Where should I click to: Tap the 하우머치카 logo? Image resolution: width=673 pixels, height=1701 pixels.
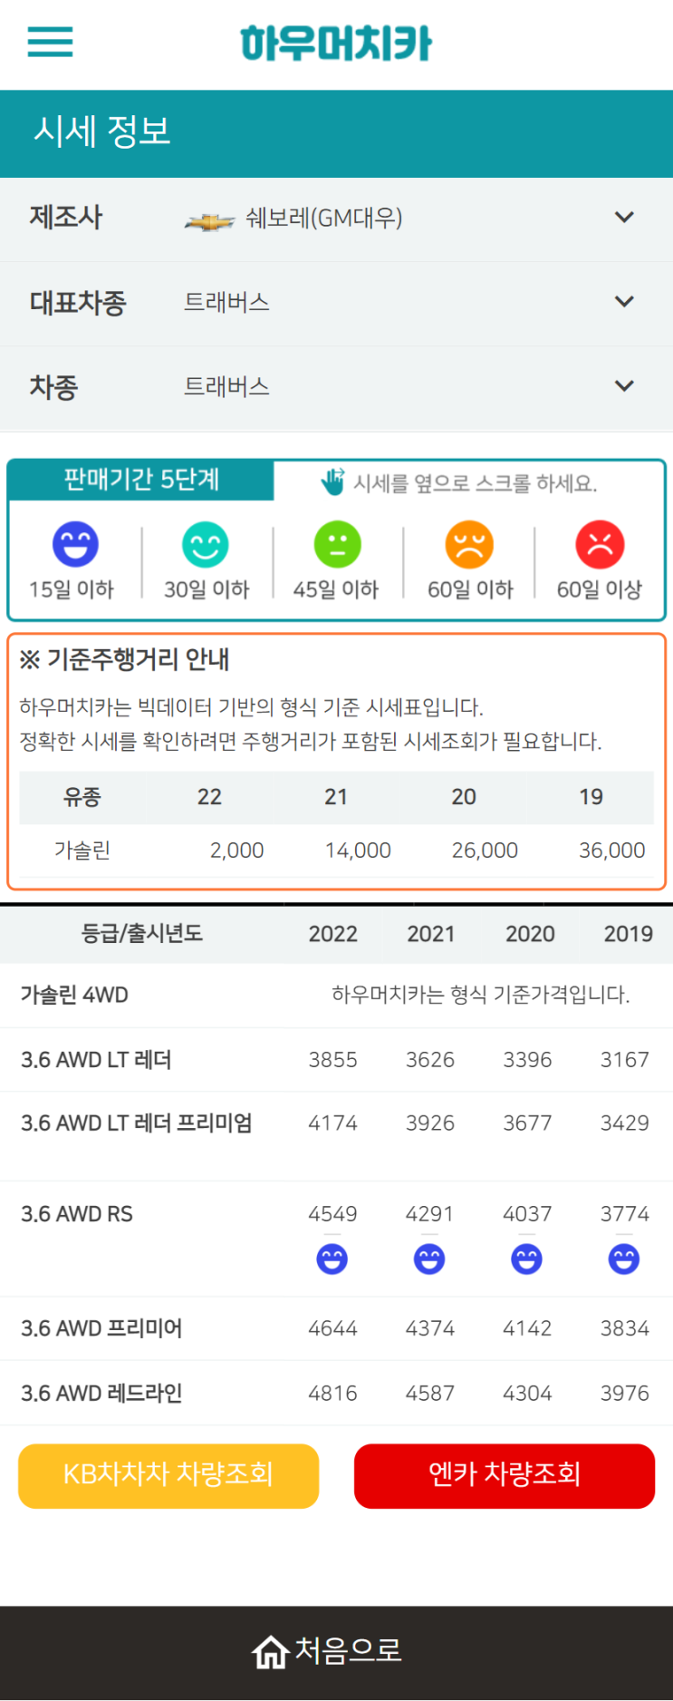[336, 44]
